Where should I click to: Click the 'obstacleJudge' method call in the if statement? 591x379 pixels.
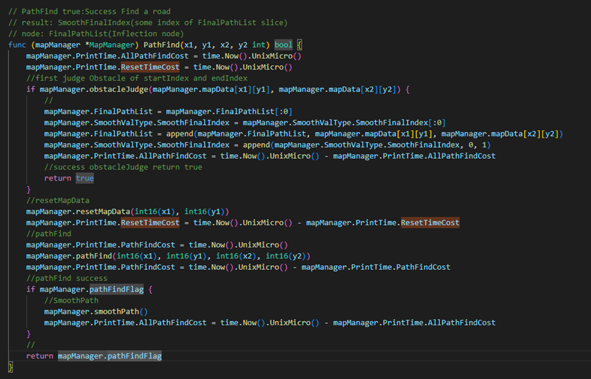click(119, 89)
